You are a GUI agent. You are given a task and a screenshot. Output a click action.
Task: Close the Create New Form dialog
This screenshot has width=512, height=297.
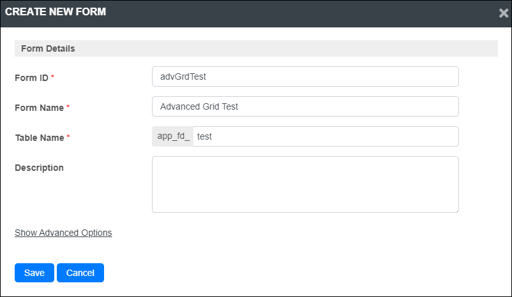(x=504, y=13)
